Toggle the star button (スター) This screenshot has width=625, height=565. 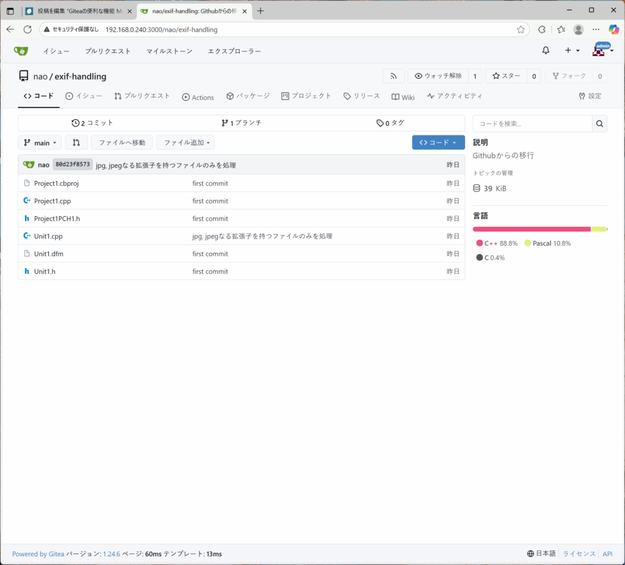(506, 76)
